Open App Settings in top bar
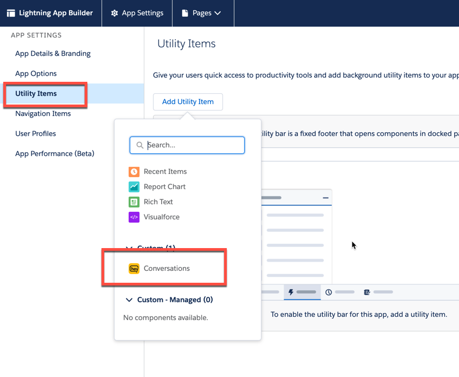 (x=137, y=13)
